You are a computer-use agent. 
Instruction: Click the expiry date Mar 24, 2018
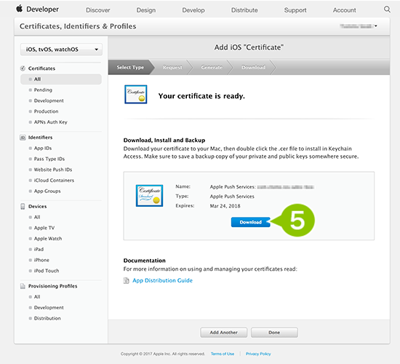point(225,206)
